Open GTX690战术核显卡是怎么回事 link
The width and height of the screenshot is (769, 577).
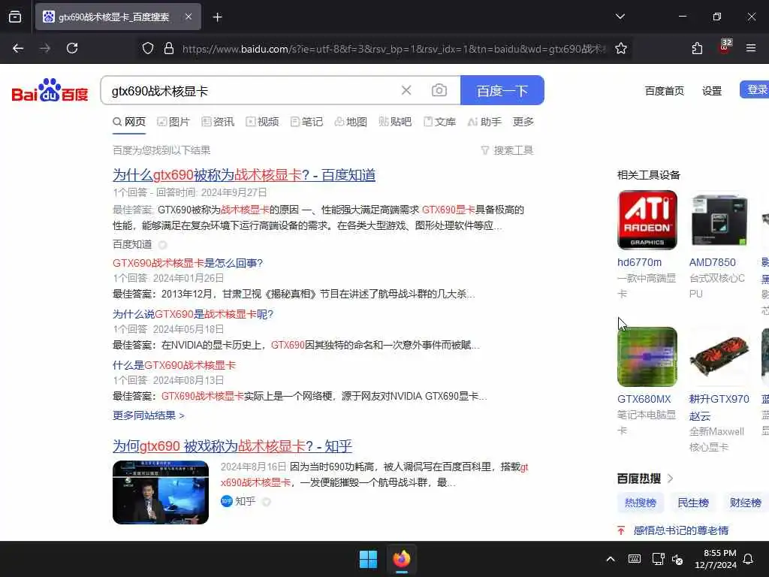188,263
